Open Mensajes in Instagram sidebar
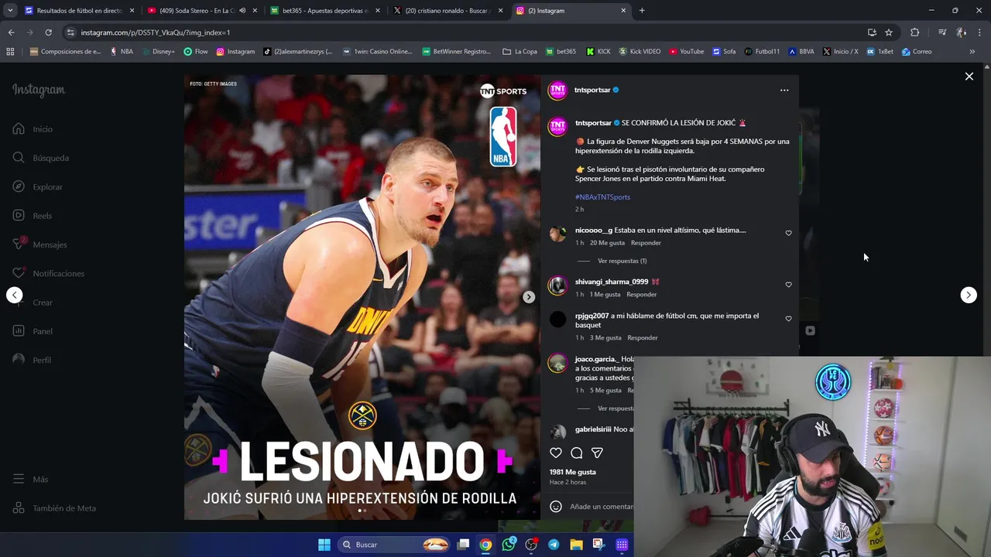Screen dimensions: 991x557 click(40, 244)
